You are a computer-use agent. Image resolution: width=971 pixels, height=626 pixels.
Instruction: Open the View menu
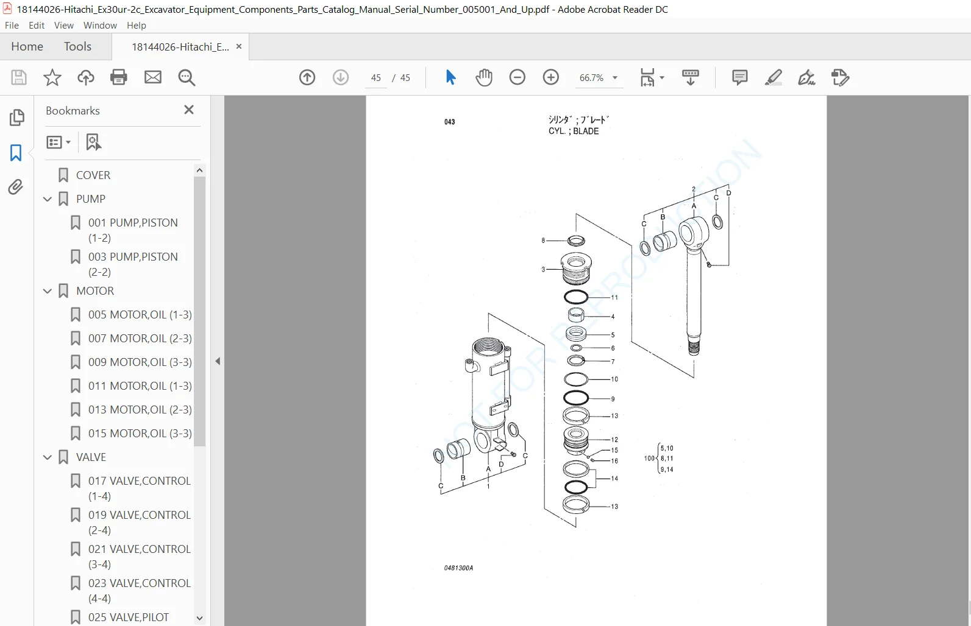[64, 25]
